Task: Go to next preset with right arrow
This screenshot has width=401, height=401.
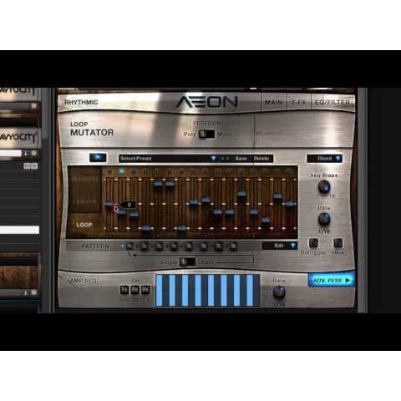Action: pyautogui.click(x=227, y=159)
